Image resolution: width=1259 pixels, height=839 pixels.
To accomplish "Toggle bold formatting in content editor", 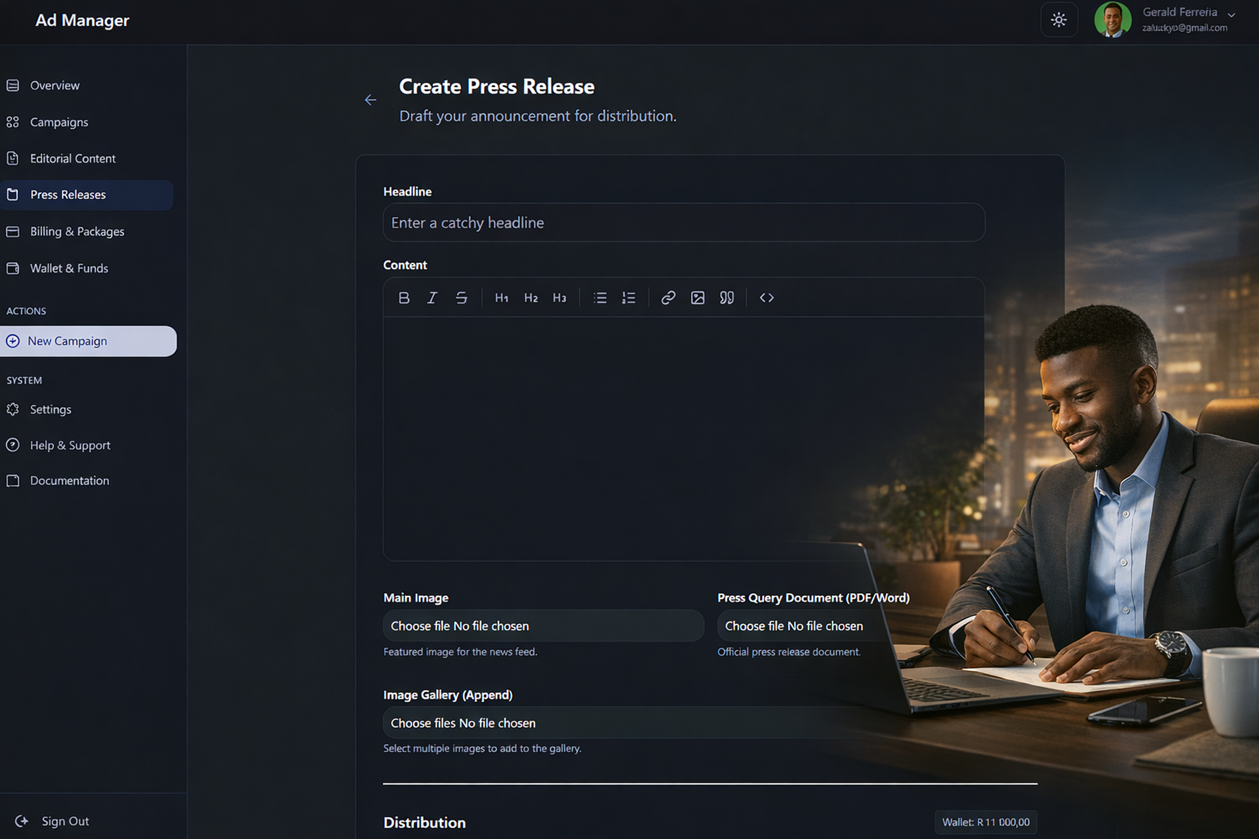I will tap(404, 298).
